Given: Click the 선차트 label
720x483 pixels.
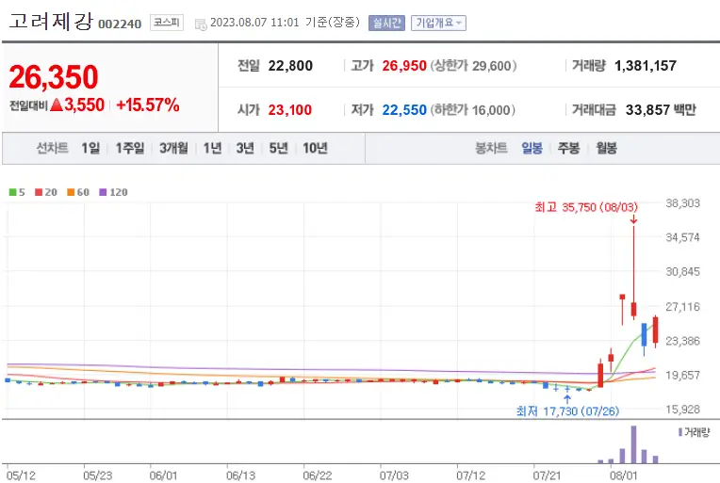Looking at the screenshot, I should coord(52,148).
